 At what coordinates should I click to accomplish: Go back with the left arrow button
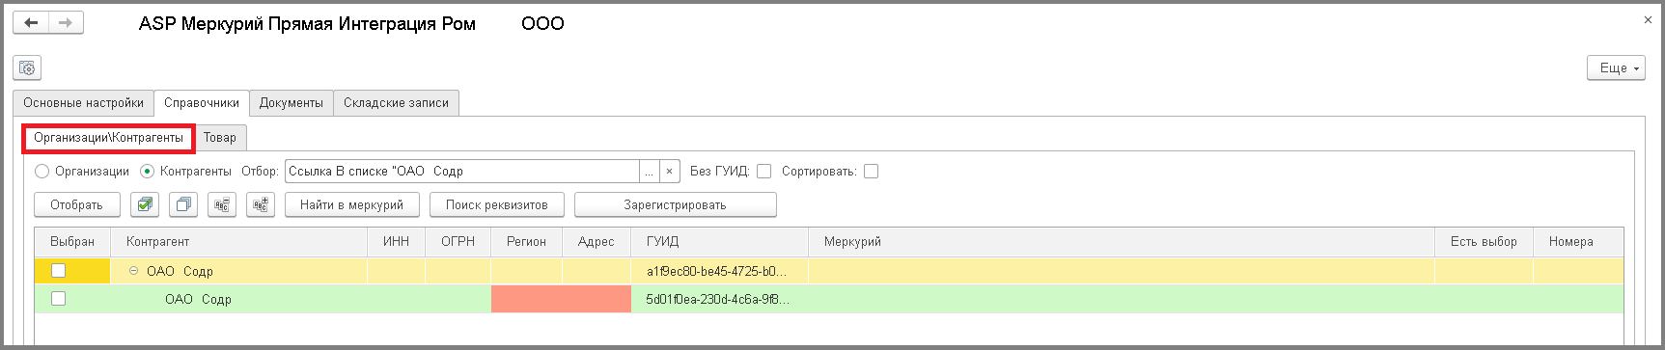click(31, 22)
